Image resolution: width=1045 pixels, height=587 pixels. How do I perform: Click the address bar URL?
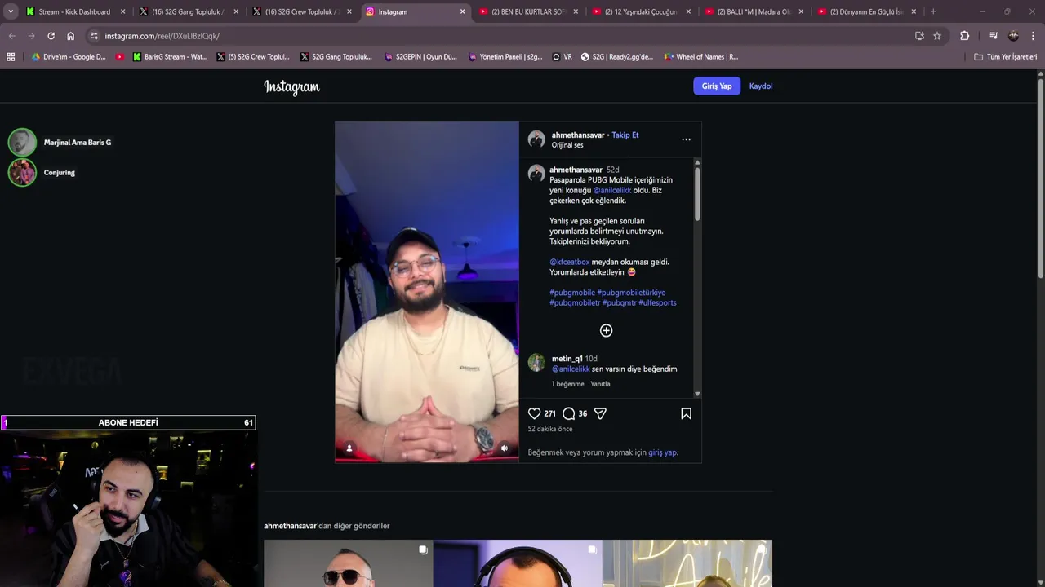click(x=162, y=36)
